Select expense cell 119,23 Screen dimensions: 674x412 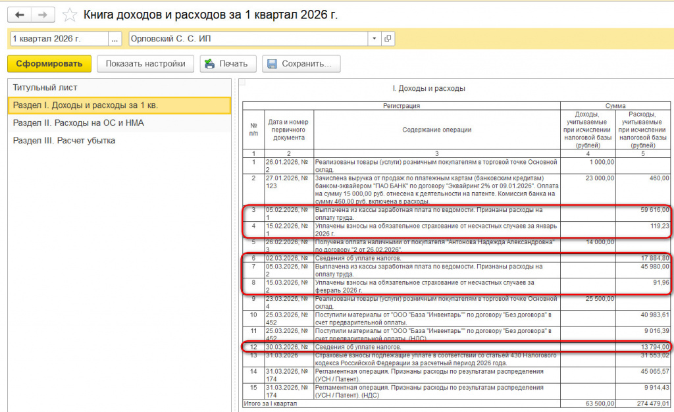tap(643, 230)
